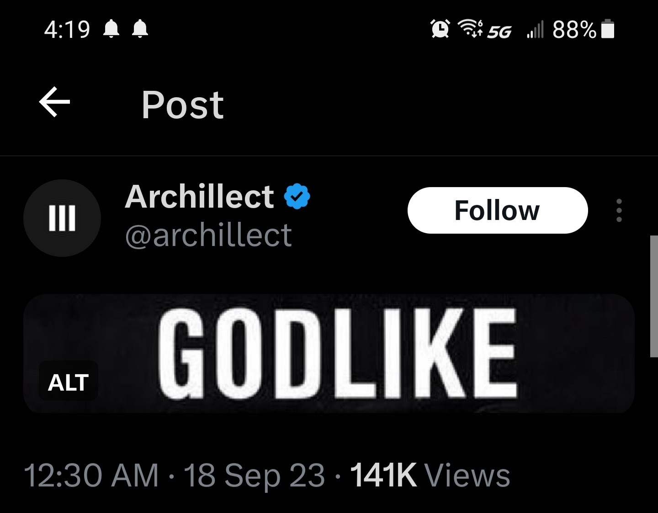Tap the second notification bell icon
Viewport: 658px width, 513px height.
(140, 30)
